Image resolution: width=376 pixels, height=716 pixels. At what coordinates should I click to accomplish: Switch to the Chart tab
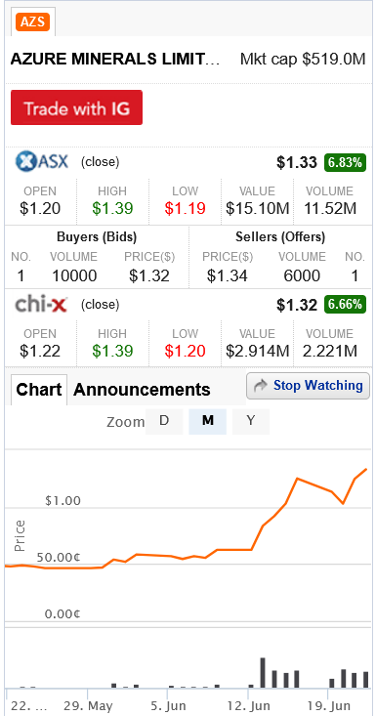[x=39, y=390]
